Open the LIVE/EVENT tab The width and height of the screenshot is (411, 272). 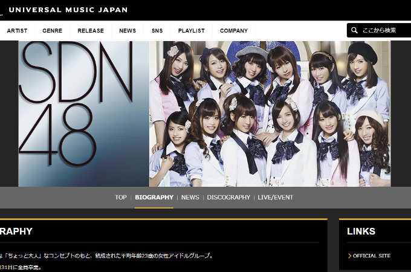pos(276,197)
